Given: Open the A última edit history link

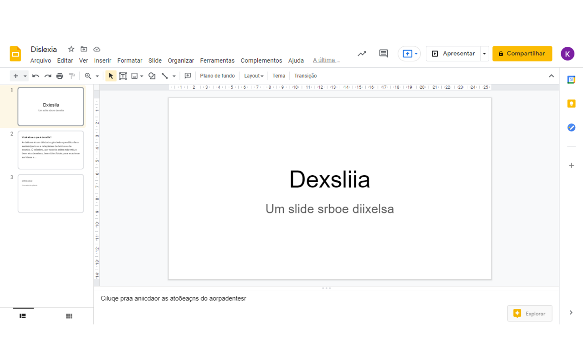Looking at the screenshot, I should (327, 60).
